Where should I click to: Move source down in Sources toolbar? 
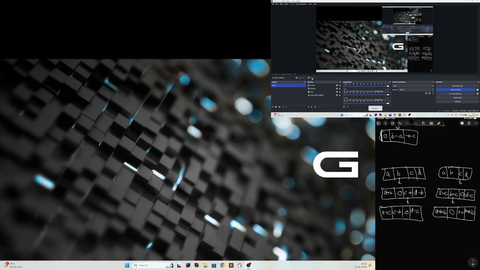[x=322, y=107]
